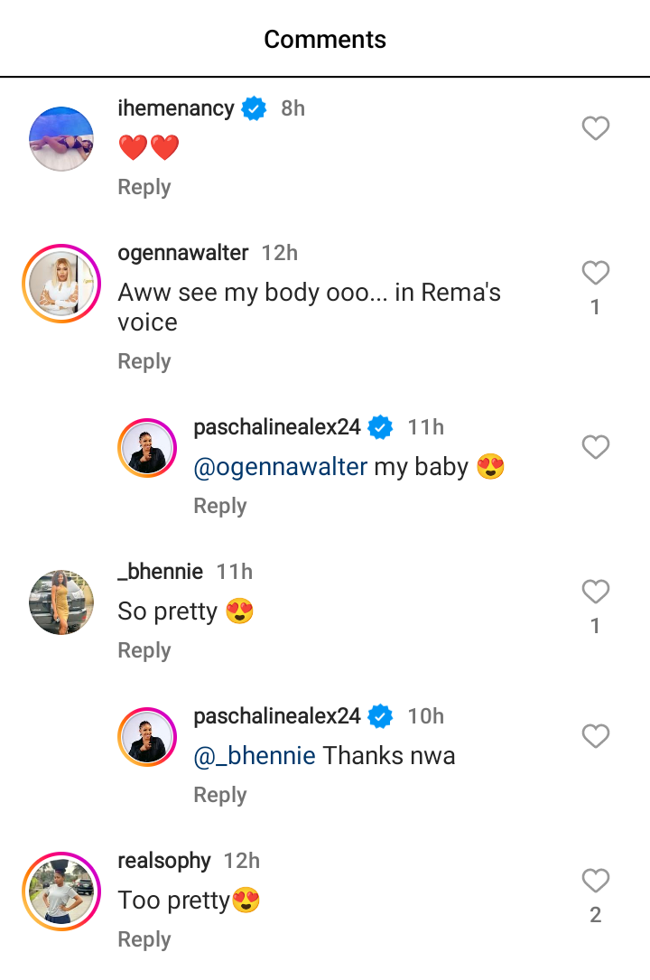Like _bhennie's 'So pretty' comment
The width and height of the screenshot is (650, 980).
click(595, 592)
